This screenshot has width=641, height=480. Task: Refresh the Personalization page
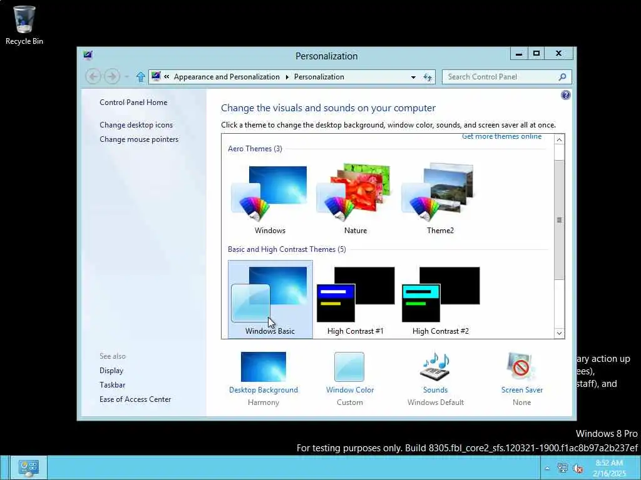(428, 77)
